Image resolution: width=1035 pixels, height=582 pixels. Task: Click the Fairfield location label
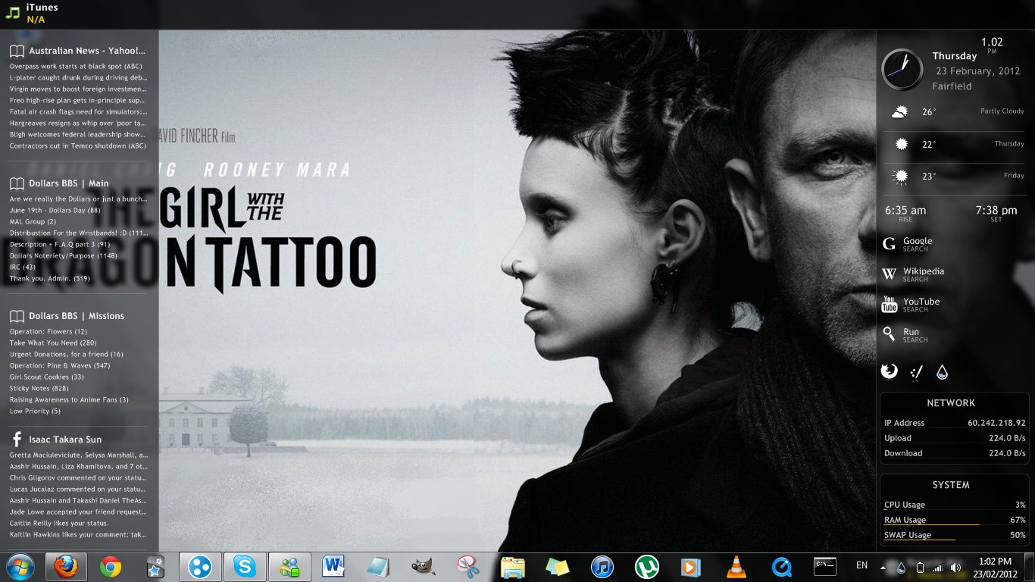tap(952, 86)
